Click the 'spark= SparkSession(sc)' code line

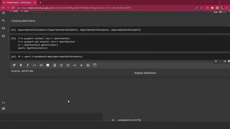coord(33,48)
